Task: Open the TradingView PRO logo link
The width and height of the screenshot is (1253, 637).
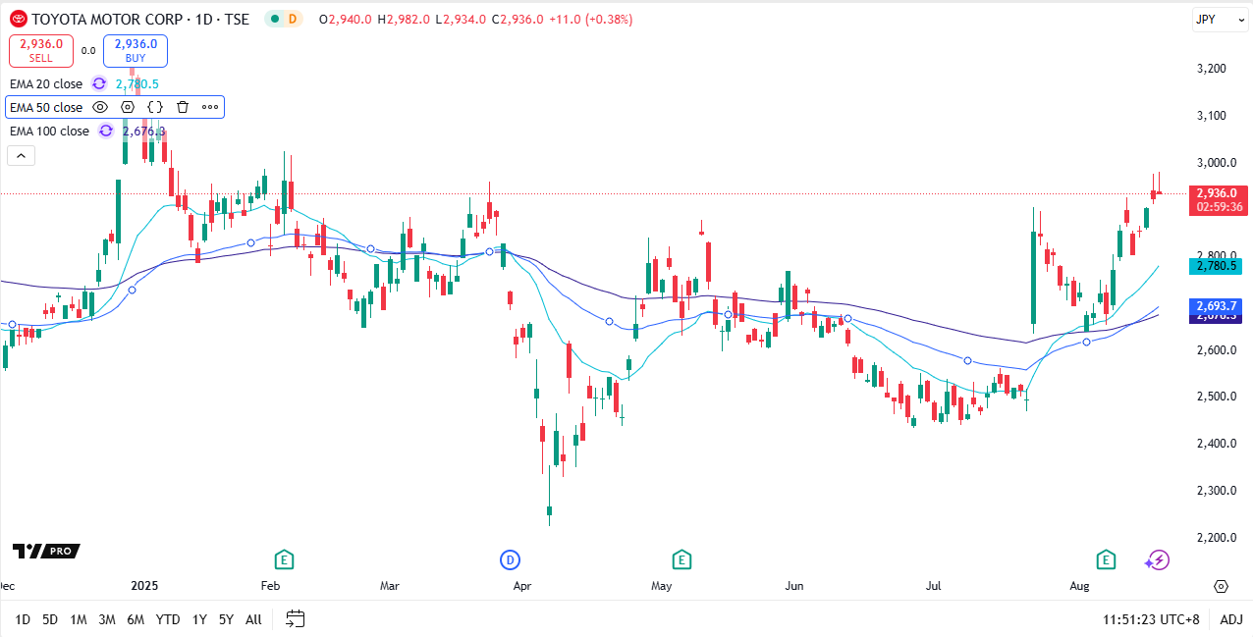Action: (46, 551)
